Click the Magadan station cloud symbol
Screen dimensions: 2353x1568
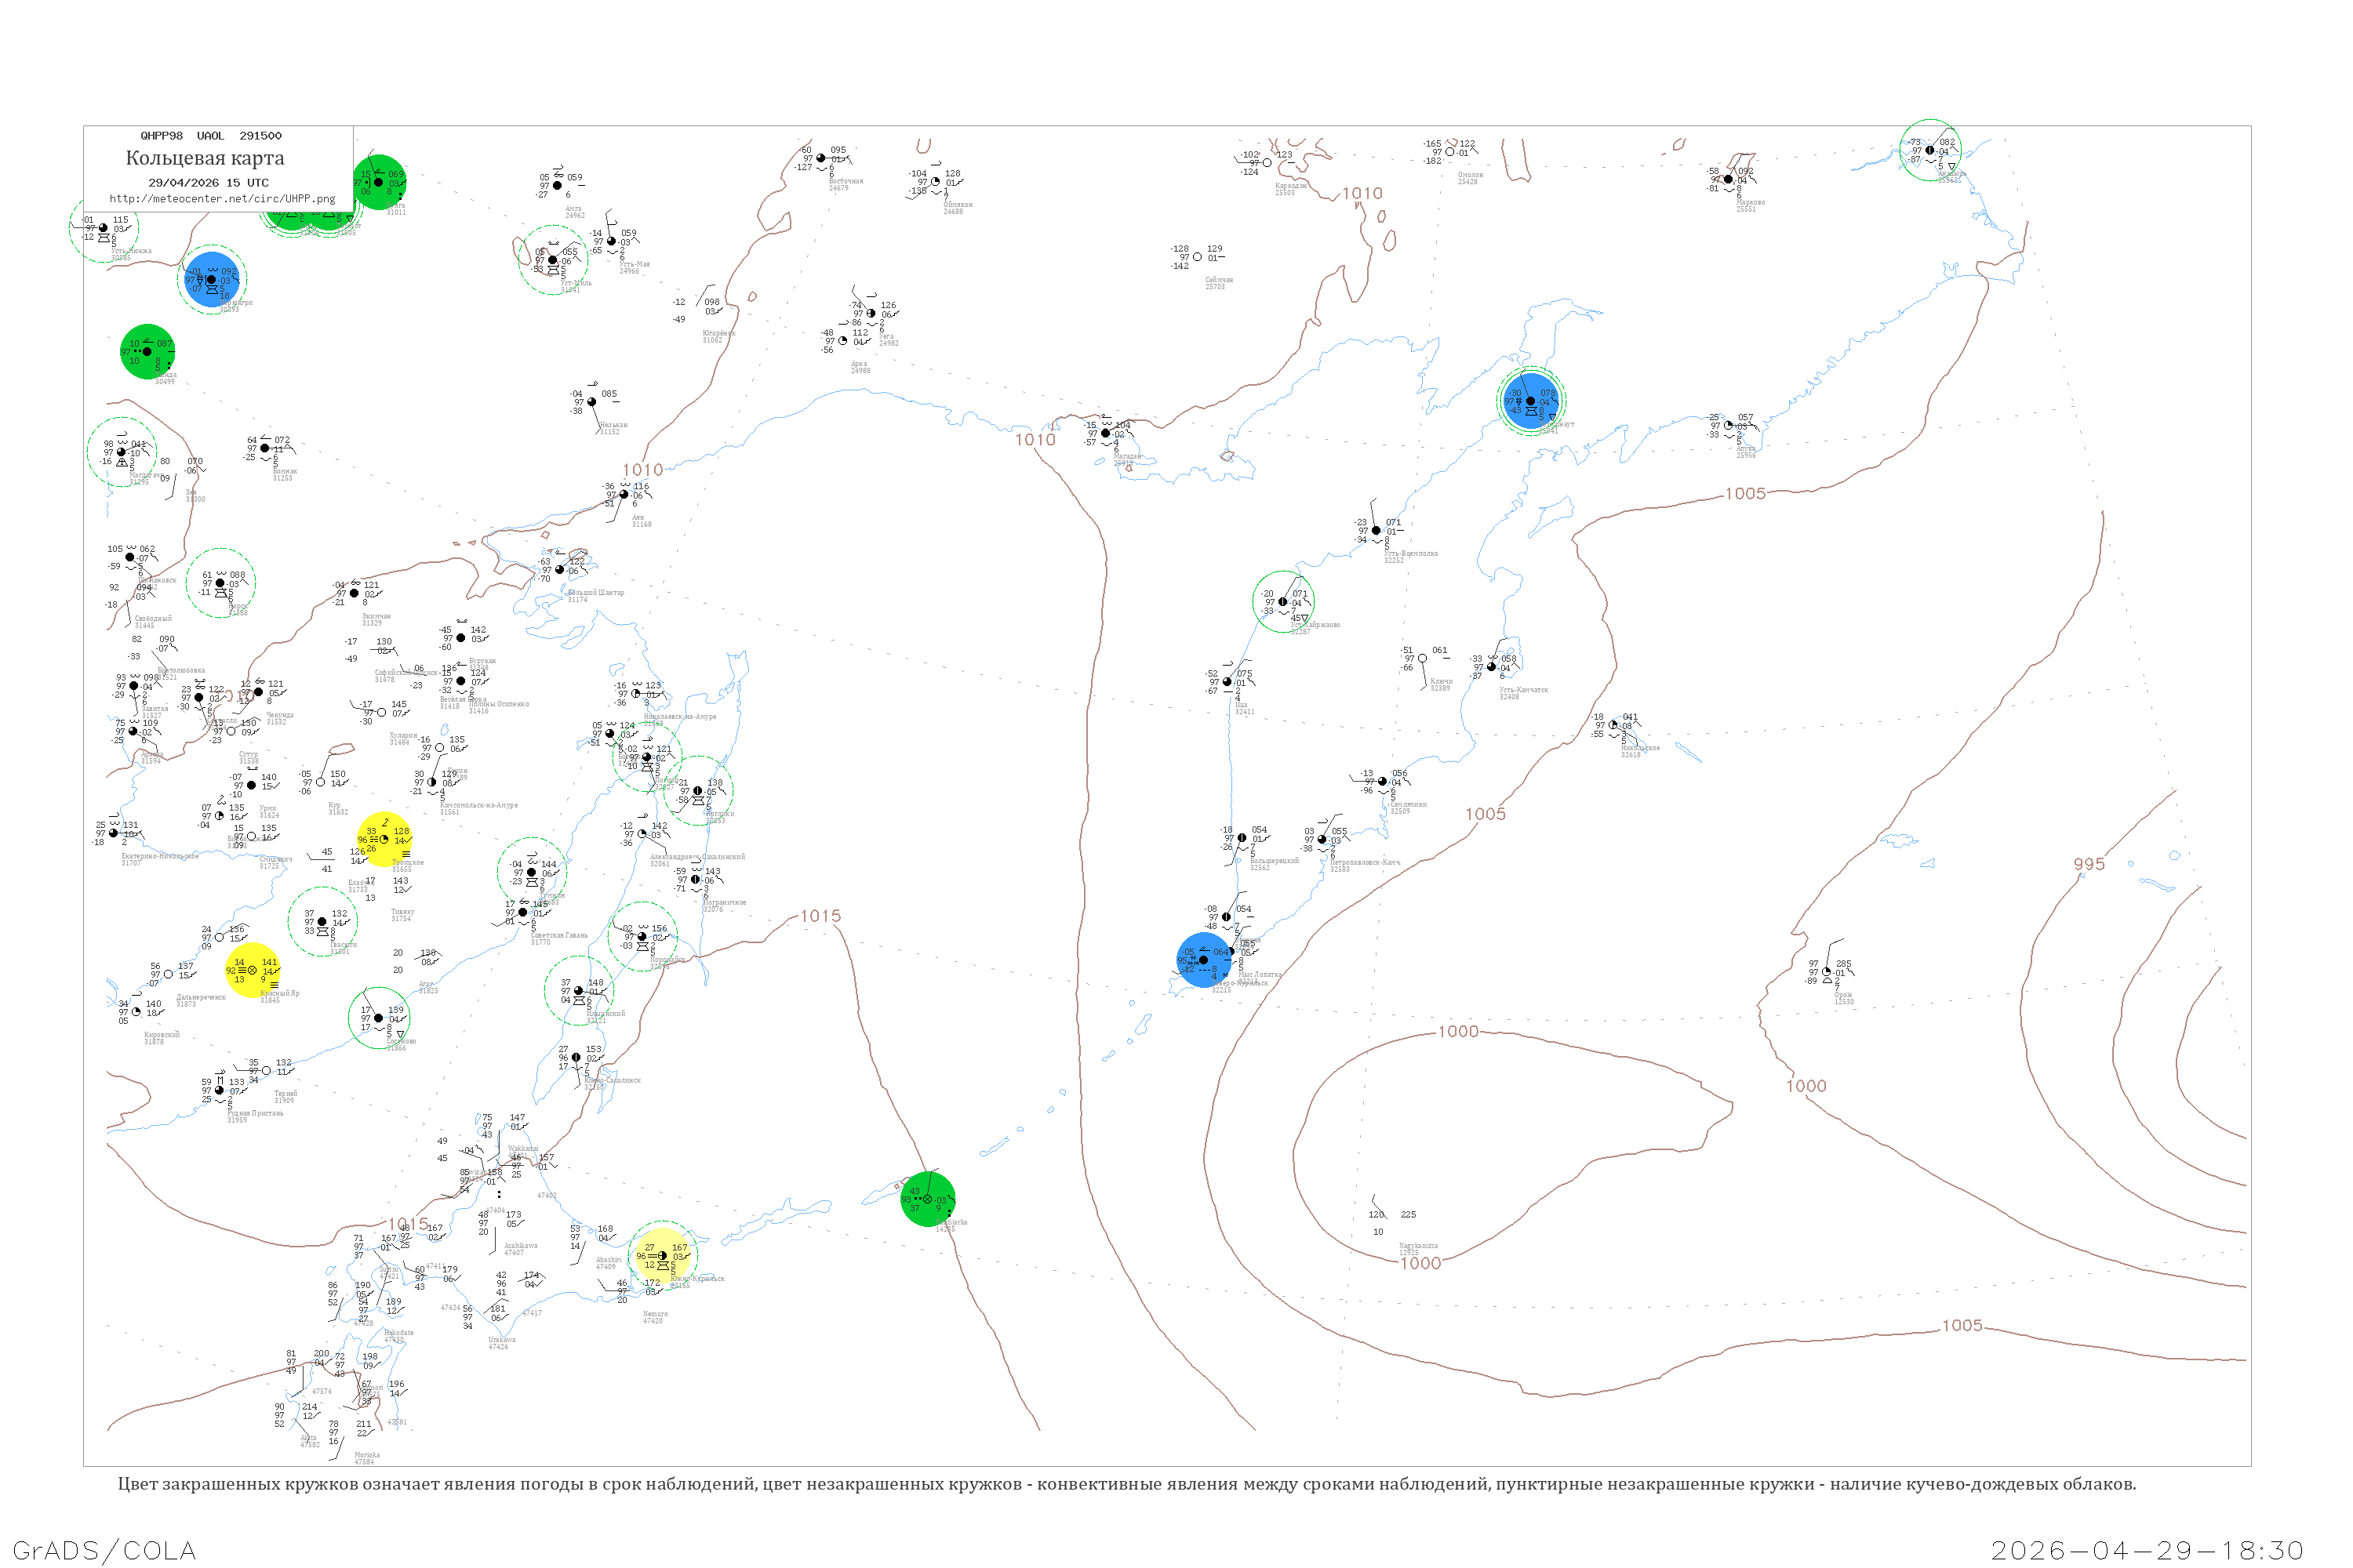1105,434
